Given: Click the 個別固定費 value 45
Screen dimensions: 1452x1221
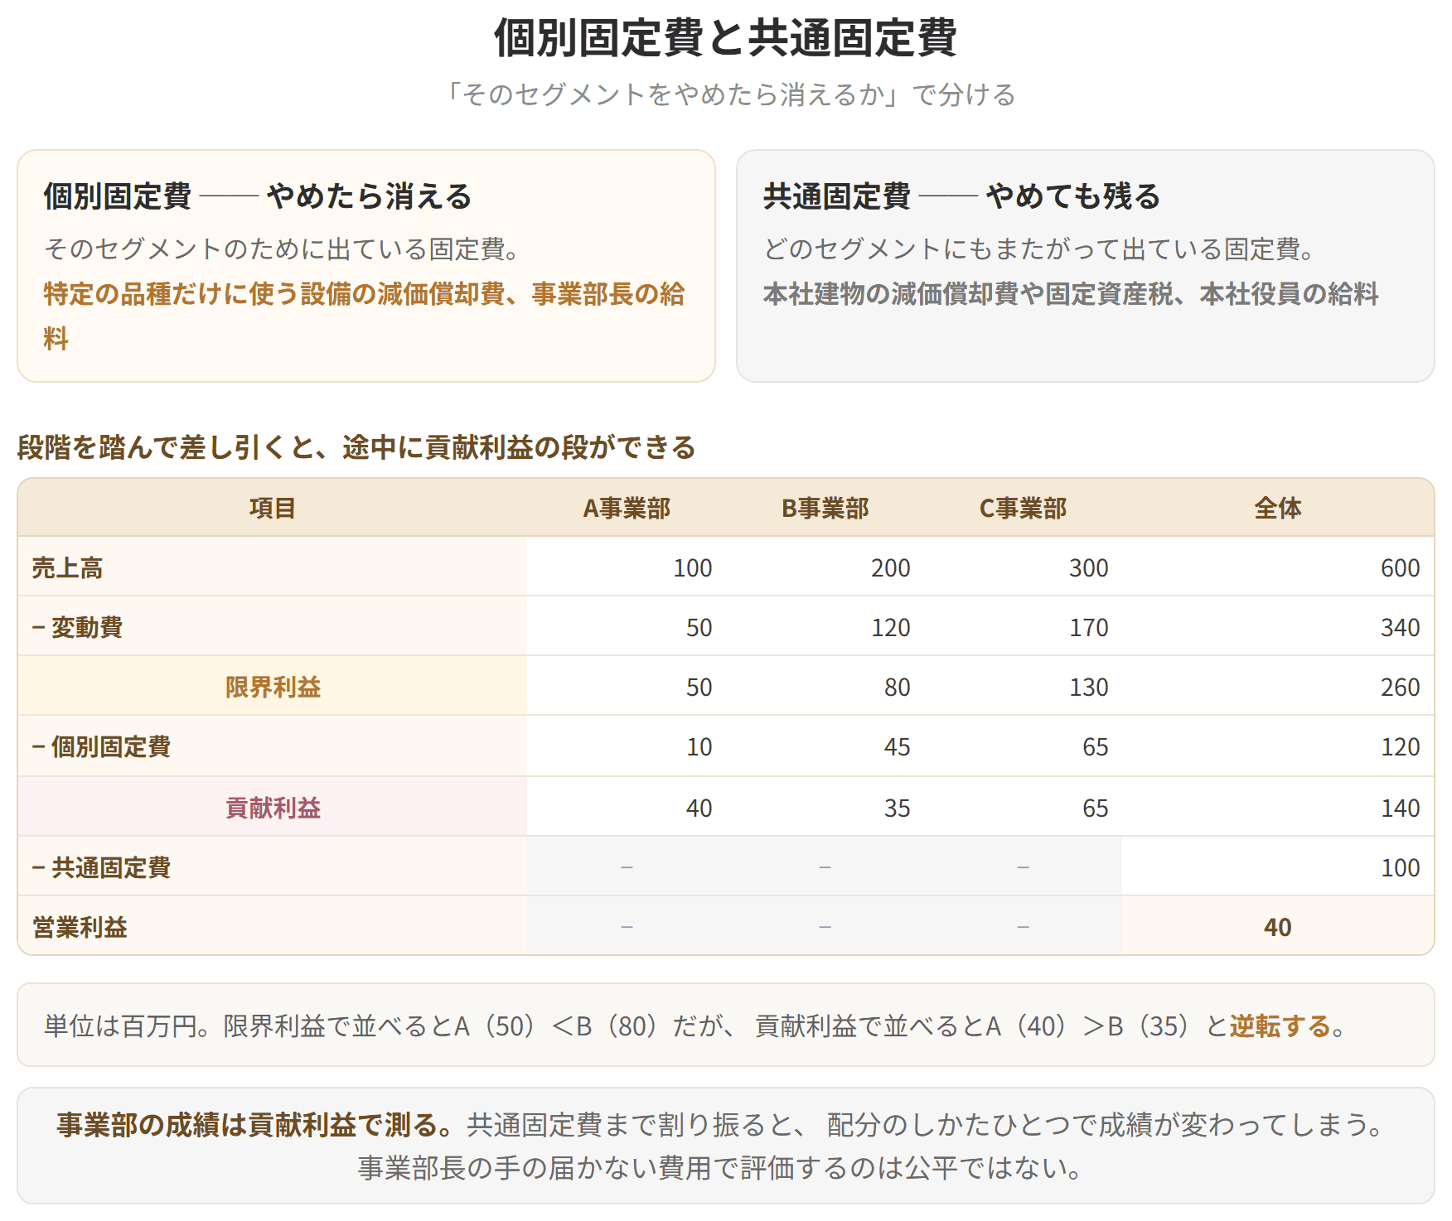Looking at the screenshot, I should click(897, 746).
